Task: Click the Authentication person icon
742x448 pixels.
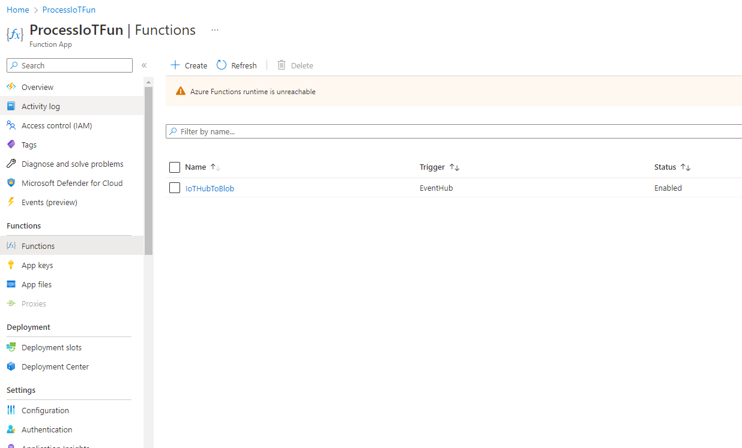Action: (11, 429)
